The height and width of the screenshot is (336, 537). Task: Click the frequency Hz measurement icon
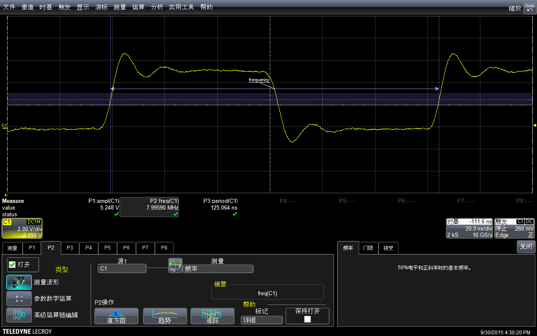coord(175,265)
